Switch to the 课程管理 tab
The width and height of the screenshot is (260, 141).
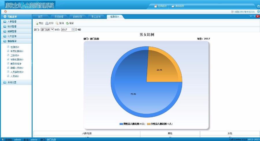(59, 17)
